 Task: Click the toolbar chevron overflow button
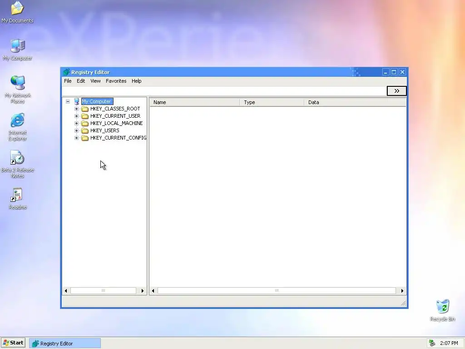point(396,91)
